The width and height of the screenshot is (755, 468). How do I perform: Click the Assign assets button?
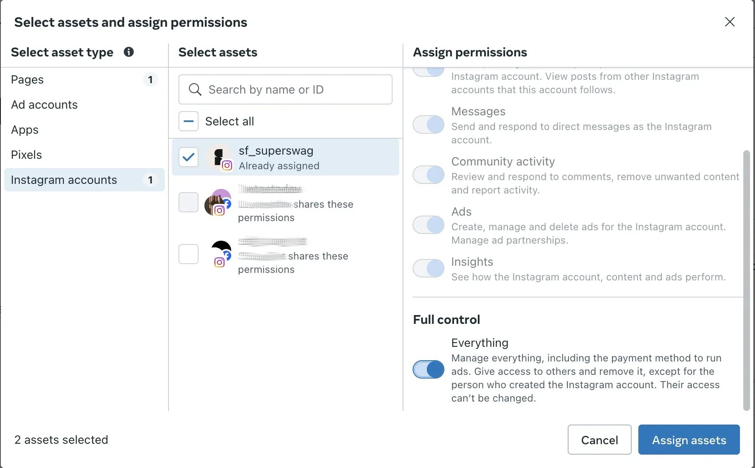[x=689, y=440]
